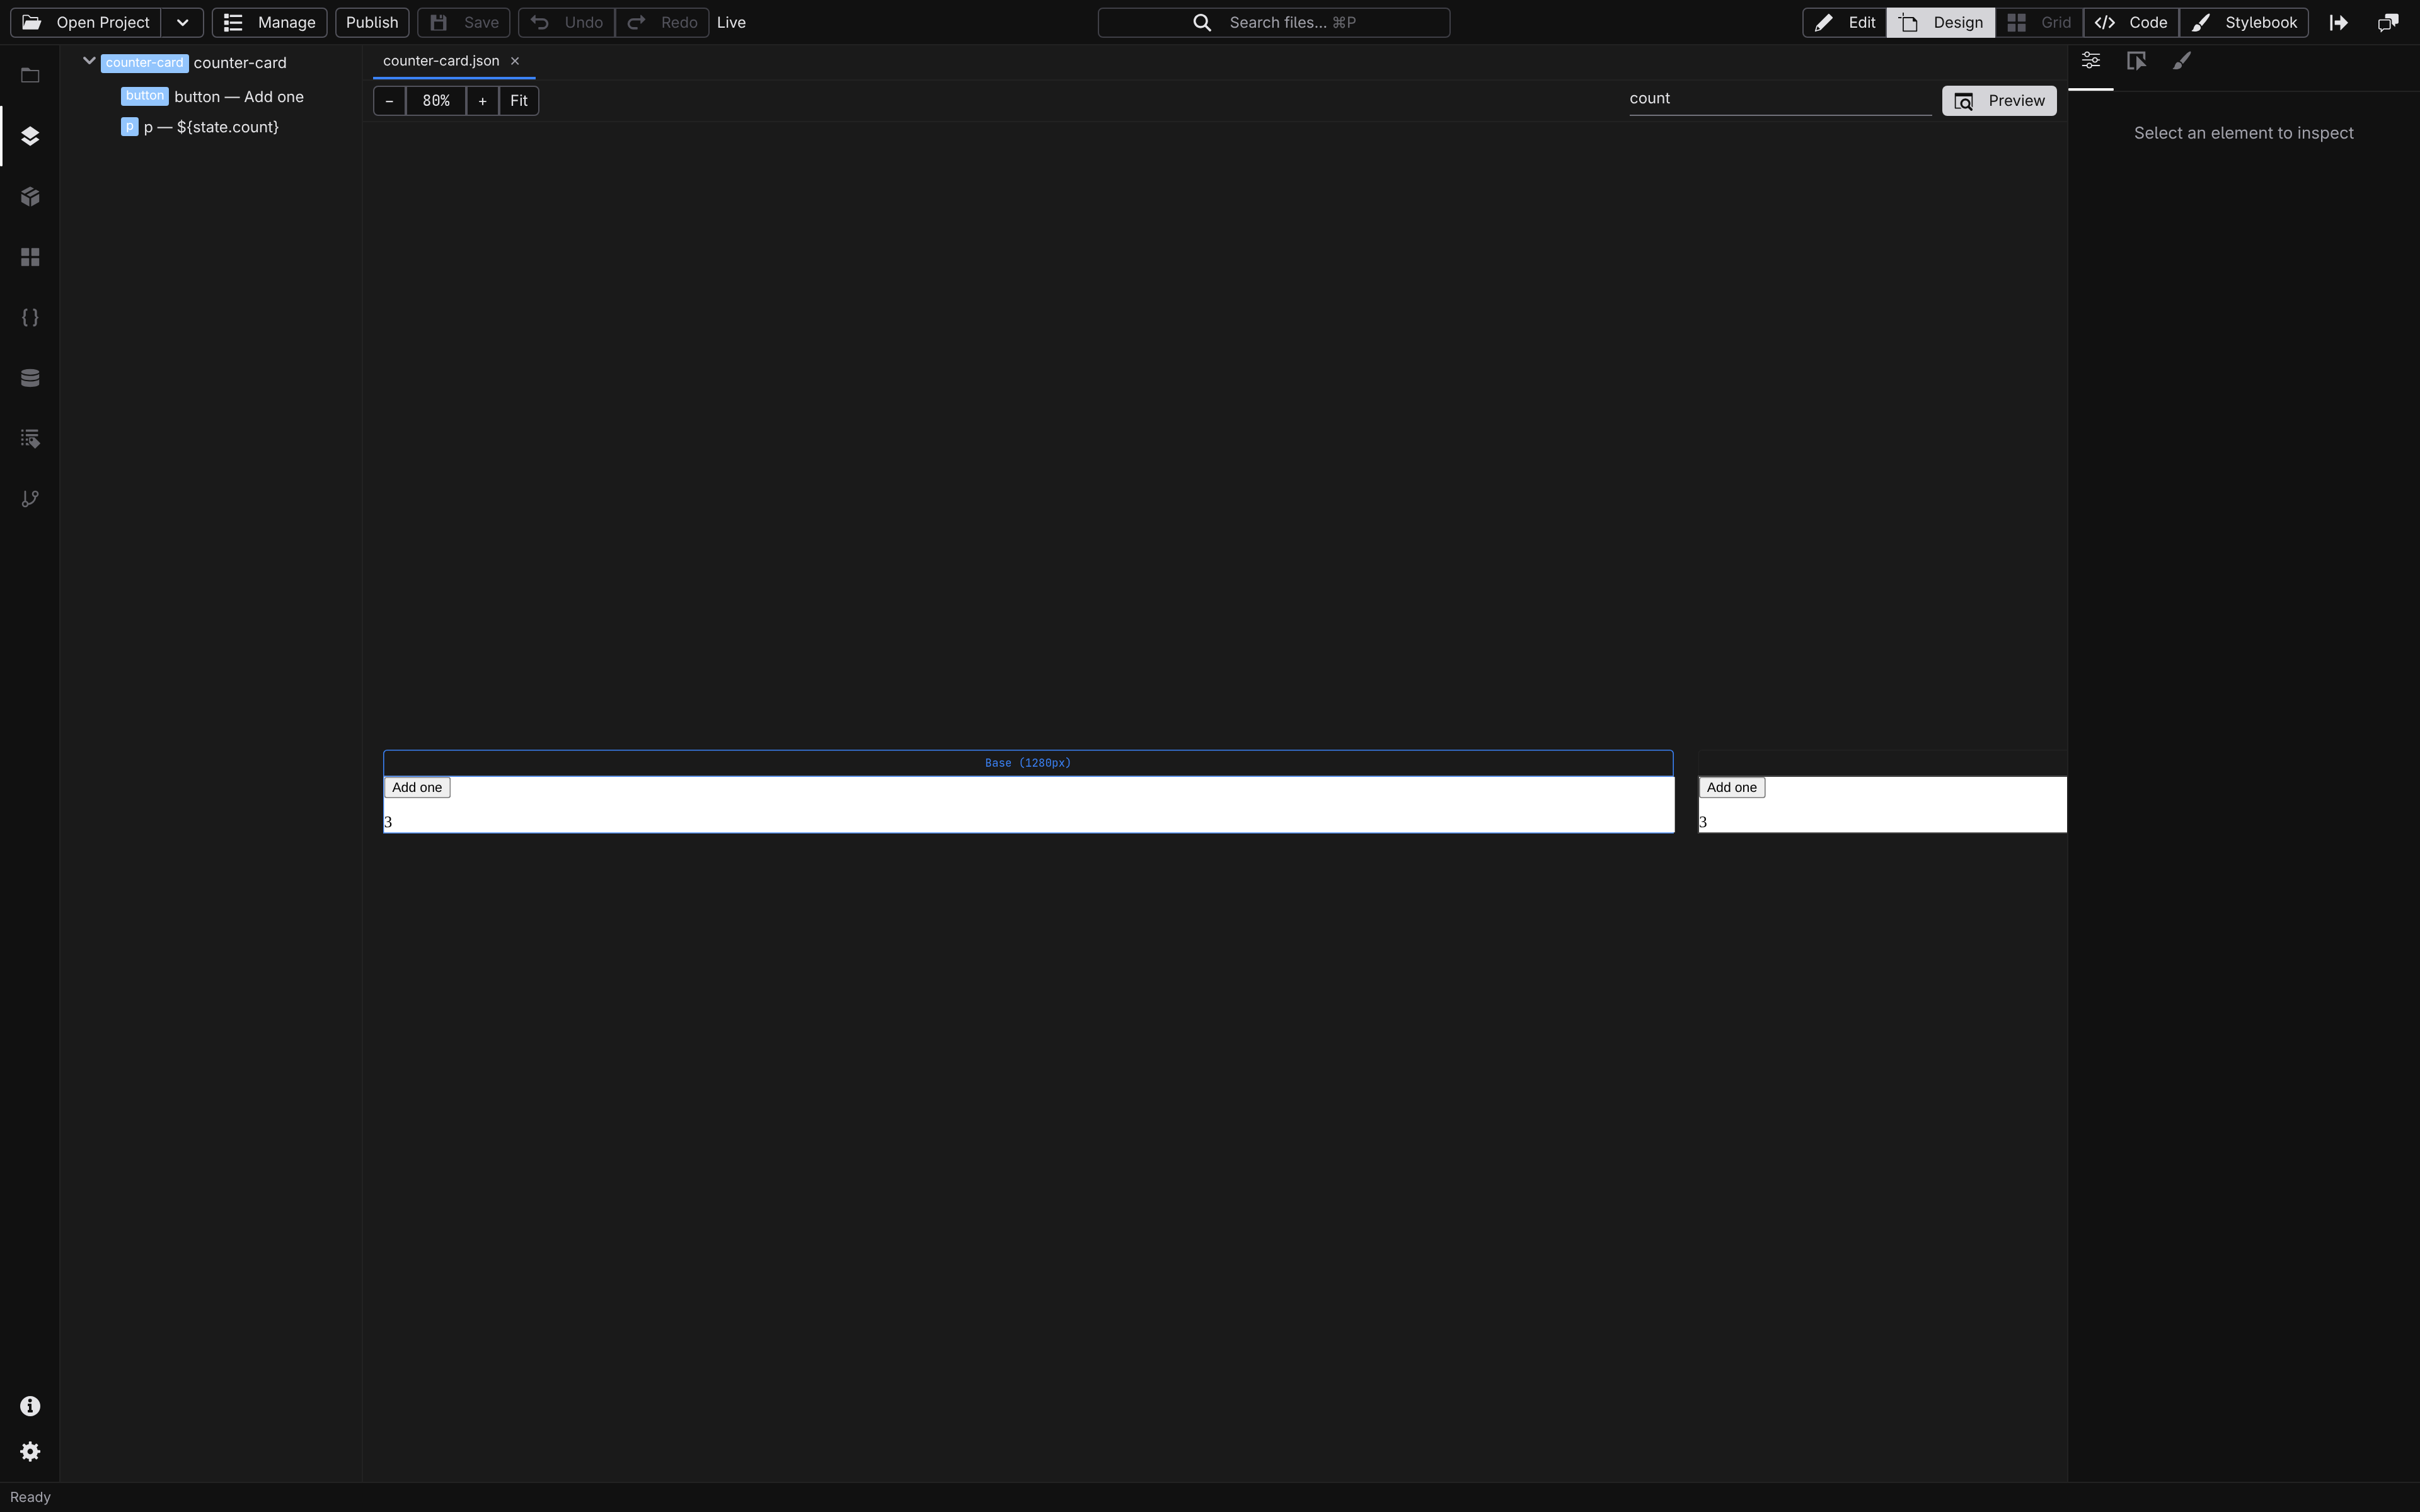This screenshot has height=1512, width=2420.
Task: Click the Preview button
Action: 2000,101
